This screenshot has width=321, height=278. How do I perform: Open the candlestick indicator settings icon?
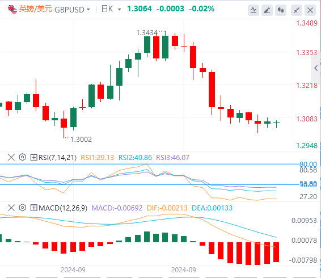(x=281, y=10)
